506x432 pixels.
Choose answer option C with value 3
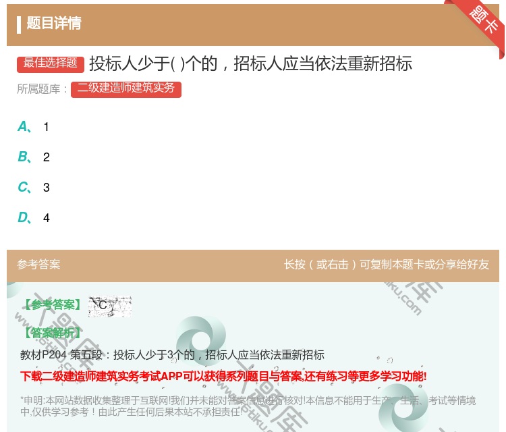[34, 187]
